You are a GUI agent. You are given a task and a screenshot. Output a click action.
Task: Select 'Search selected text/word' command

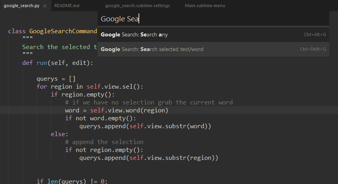(x=213, y=49)
